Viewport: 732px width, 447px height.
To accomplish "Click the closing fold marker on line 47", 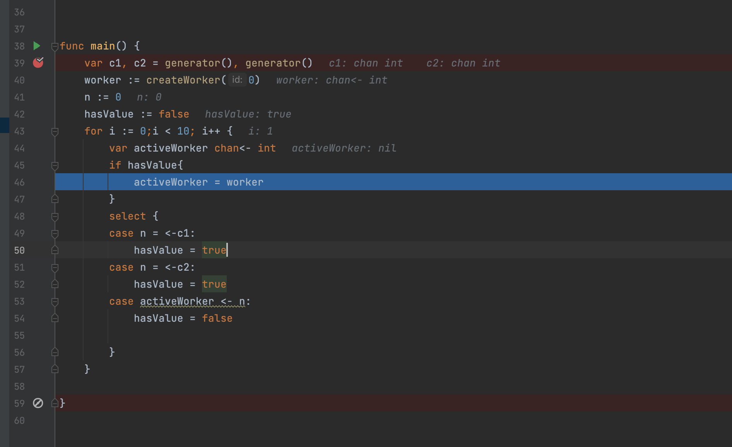I will click(x=55, y=199).
